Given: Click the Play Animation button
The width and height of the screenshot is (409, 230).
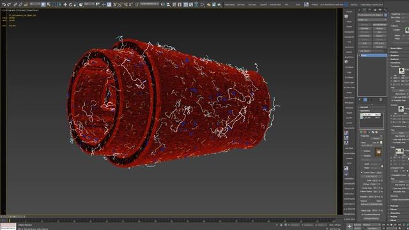Looking at the screenshot, I should (x=392, y=224).
